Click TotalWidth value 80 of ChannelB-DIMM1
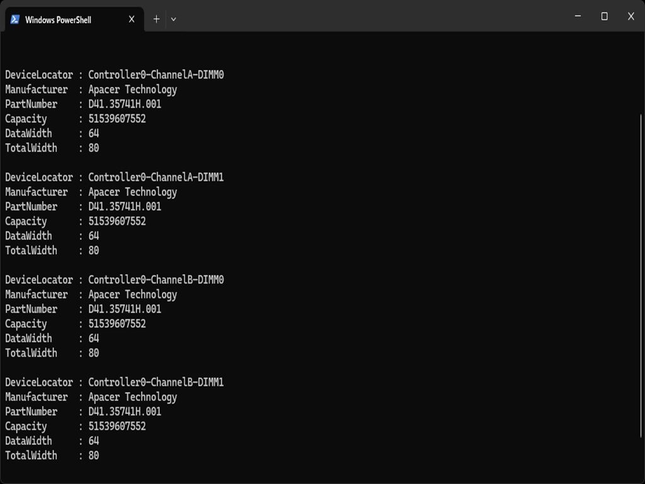This screenshot has width=645, height=484. point(94,456)
